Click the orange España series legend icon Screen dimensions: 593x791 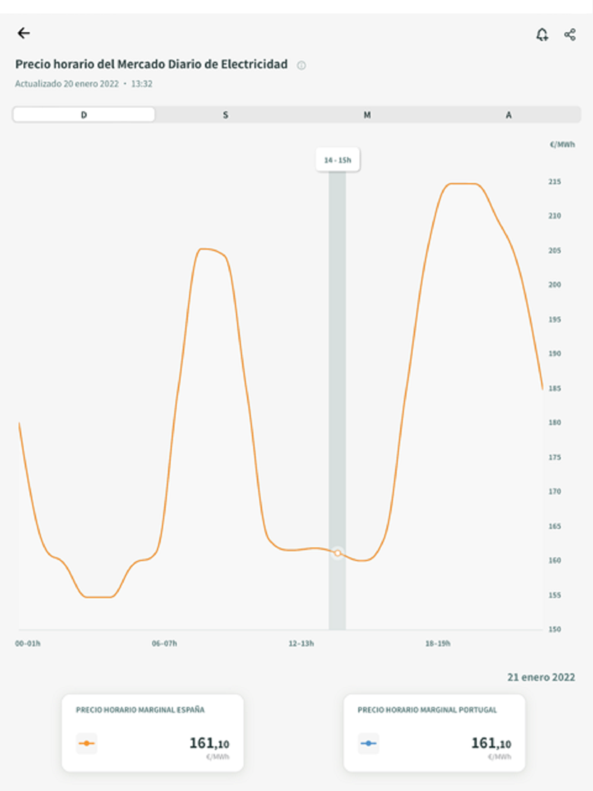tap(87, 743)
